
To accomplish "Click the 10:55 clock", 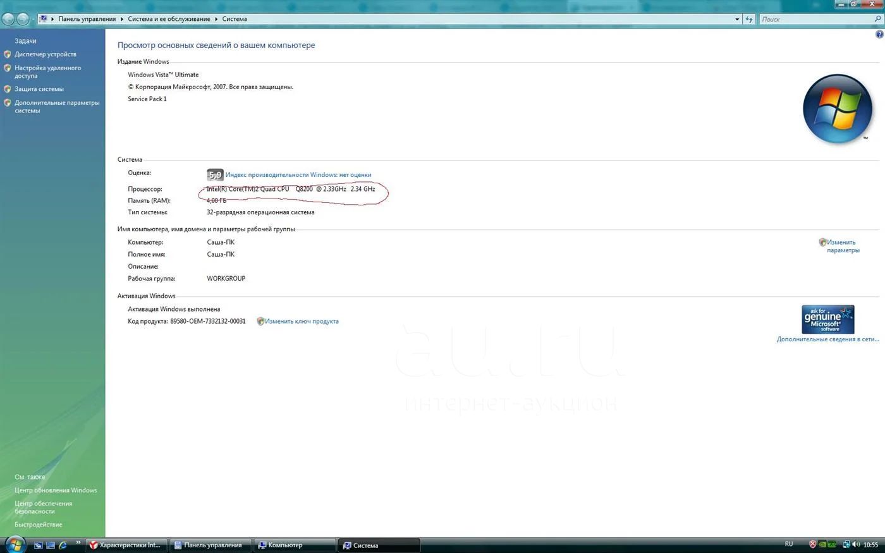I will [870, 545].
